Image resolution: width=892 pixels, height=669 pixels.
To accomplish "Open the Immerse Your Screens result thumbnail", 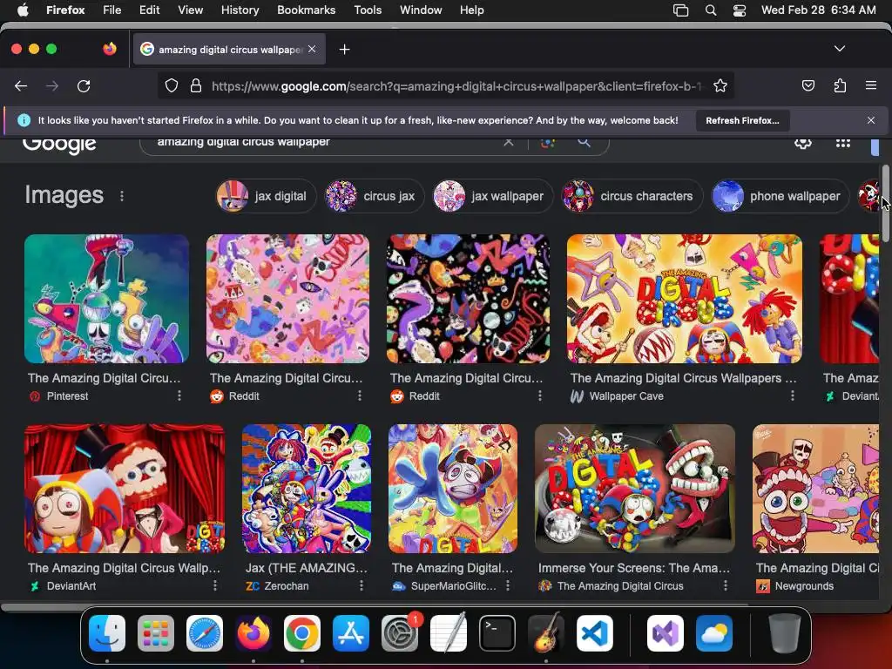I will (x=635, y=489).
